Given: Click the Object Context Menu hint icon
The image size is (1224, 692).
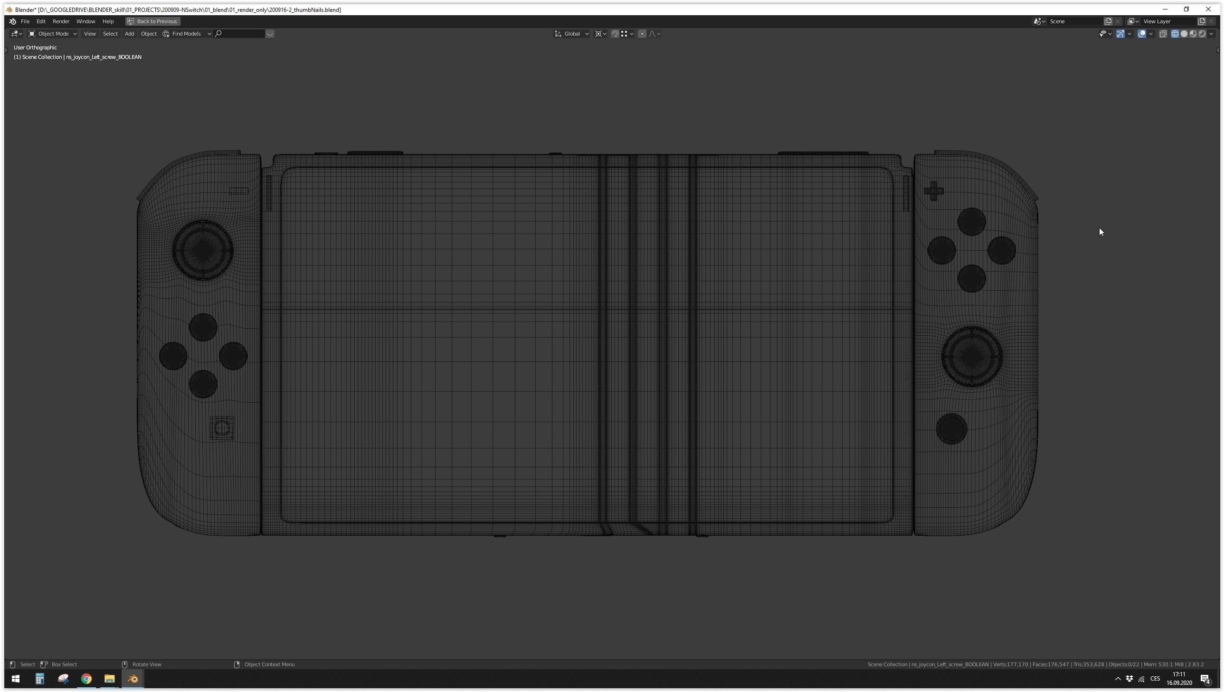Looking at the screenshot, I should click(x=237, y=664).
